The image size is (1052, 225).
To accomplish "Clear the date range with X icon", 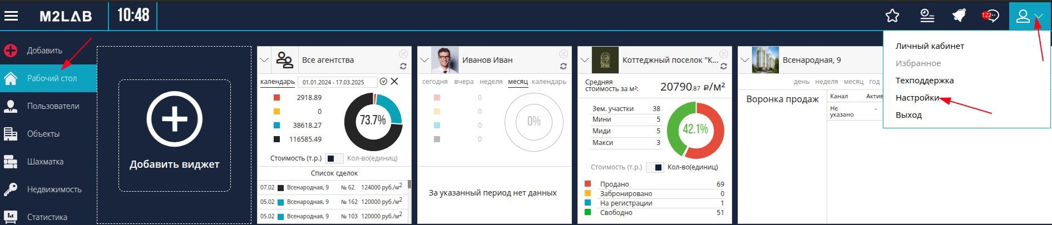I will pos(394,82).
